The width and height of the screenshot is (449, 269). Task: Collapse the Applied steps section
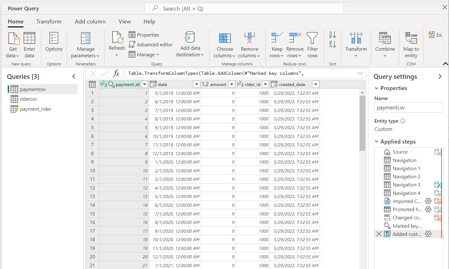click(x=377, y=142)
